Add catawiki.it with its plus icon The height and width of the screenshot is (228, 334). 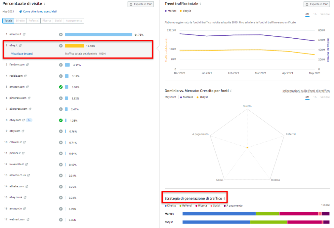[x=61, y=142]
